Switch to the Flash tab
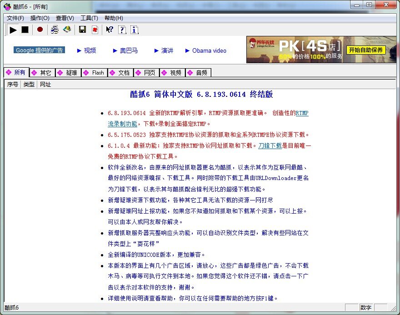 (x=95, y=73)
